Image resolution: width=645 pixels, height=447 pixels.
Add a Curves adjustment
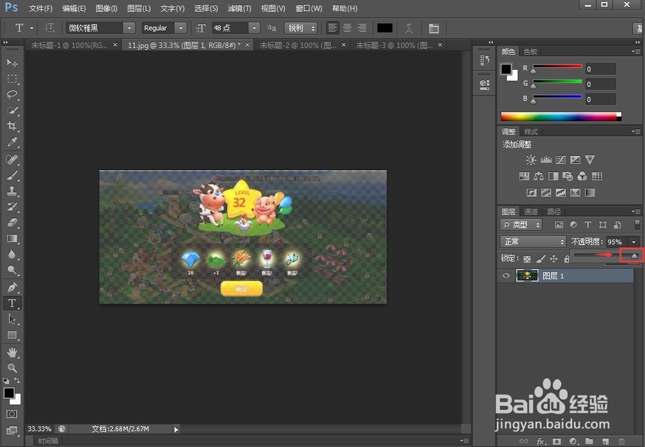[x=561, y=159]
